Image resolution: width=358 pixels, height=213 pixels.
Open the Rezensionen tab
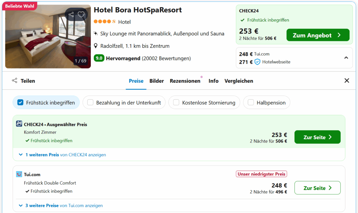[185, 81]
